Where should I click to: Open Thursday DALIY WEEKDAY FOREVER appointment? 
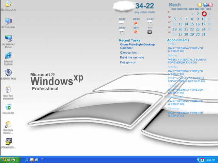[186, 114]
